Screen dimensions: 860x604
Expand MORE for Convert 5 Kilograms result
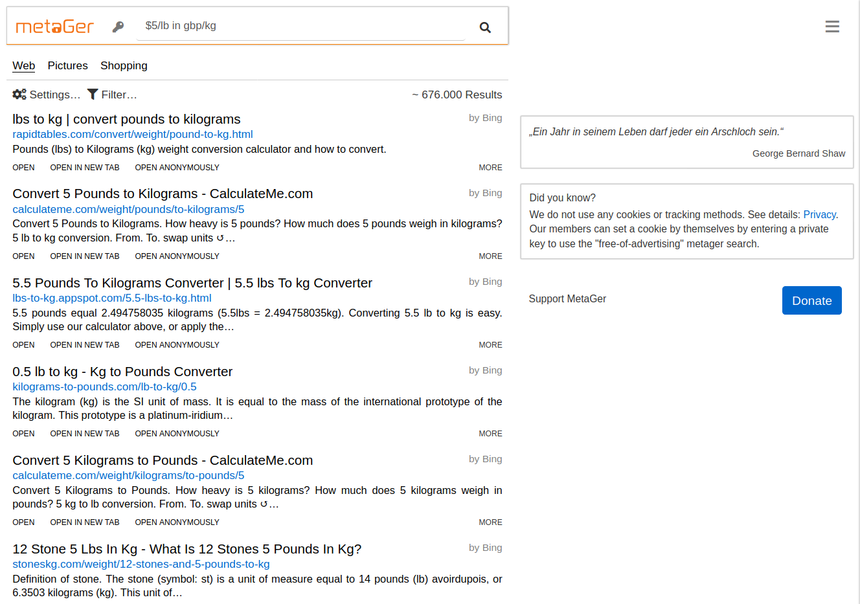click(490, 522)
